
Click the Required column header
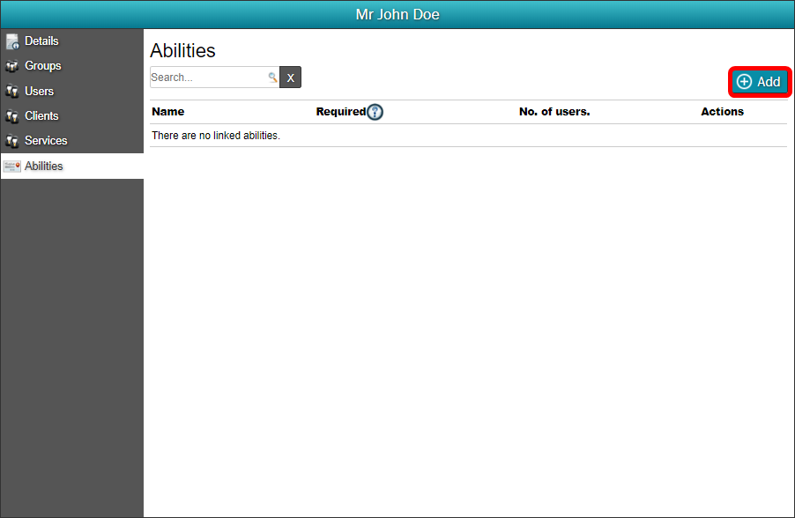tap(341, 112)
